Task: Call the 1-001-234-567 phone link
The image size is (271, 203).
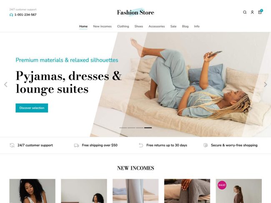Action: (x=25, y=15)
